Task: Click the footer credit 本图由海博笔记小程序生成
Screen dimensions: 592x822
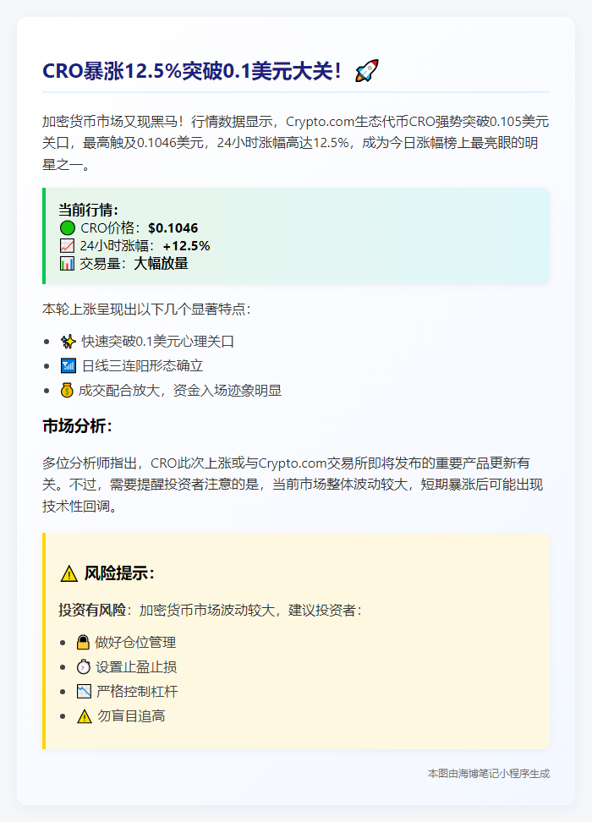Action: [x=489, y=774]
